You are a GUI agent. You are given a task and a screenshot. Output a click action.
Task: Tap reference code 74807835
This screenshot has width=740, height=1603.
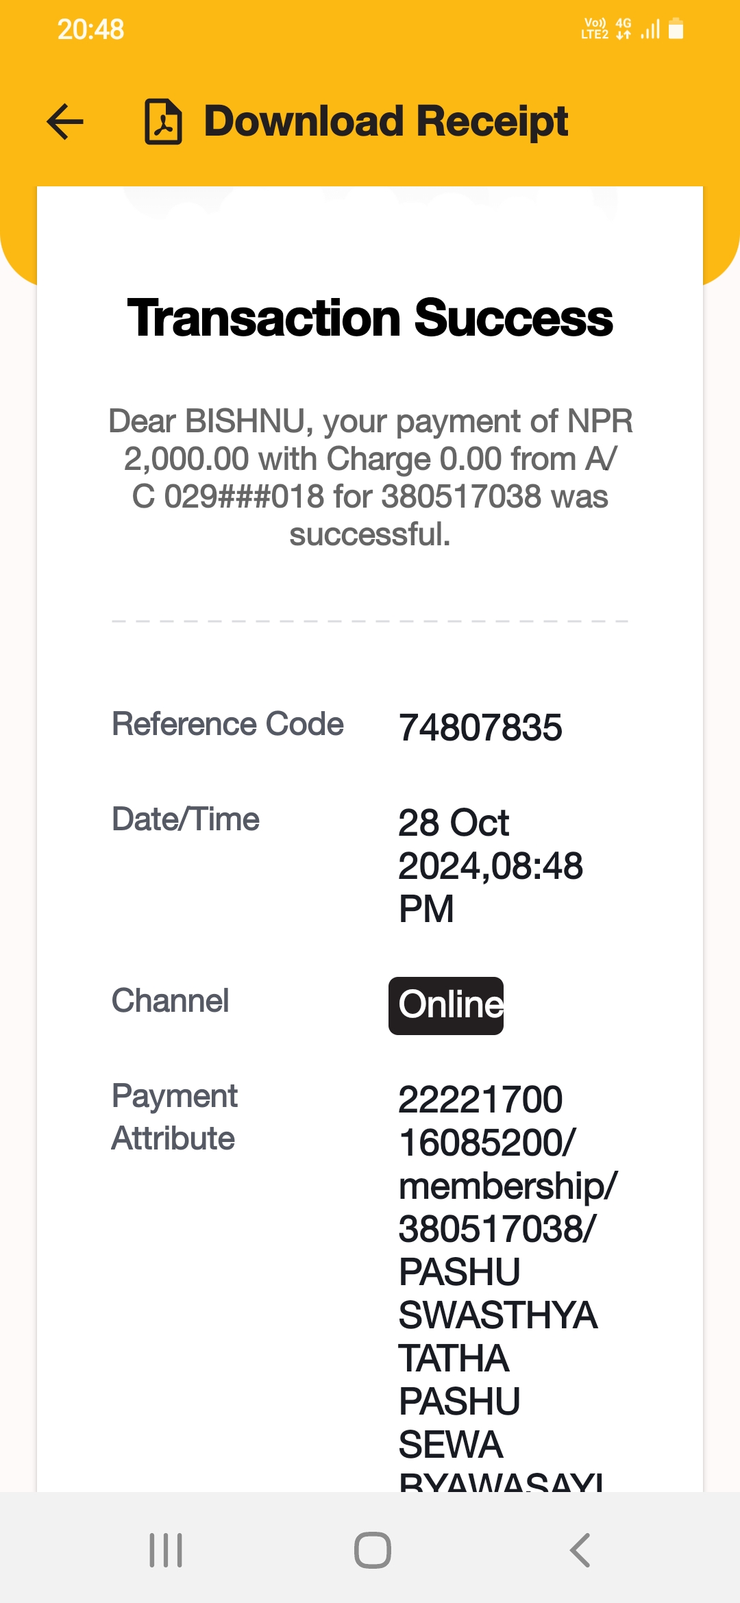[480, 728]
